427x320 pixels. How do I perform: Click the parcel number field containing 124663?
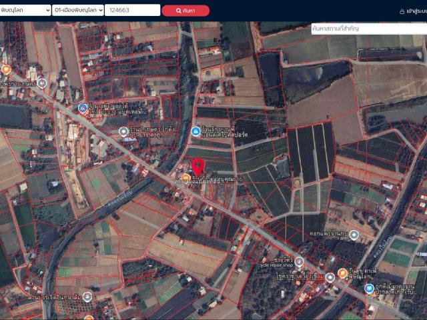point(132,10)
